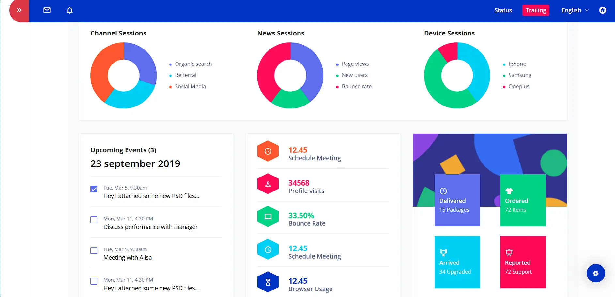The width and height of the screenshot is (615, 297).
Task: Click the home icon in header
Action: (602, 10)
